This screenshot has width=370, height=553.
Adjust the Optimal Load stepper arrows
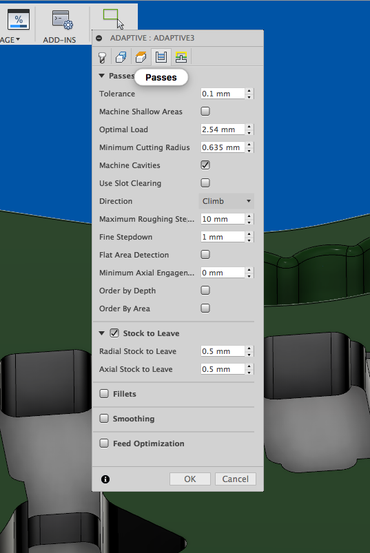tap(249, 129)
